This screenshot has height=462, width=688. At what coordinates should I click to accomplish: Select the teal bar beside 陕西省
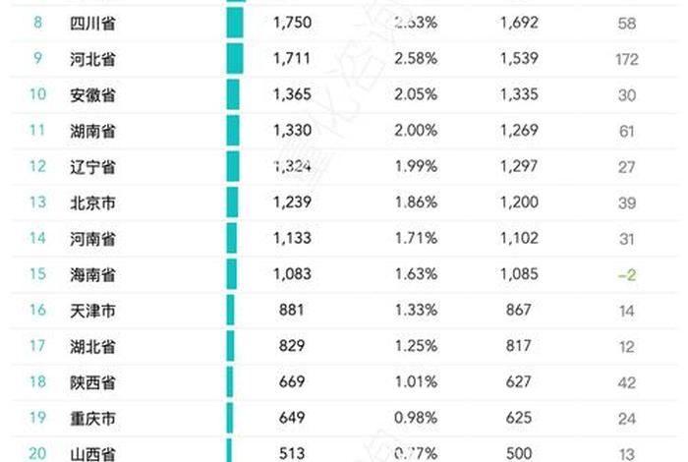tap(229, 382)
